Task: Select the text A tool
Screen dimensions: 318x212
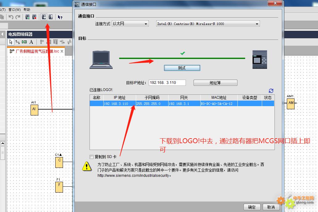Action: pyautogui.click(x=31, y=42)
